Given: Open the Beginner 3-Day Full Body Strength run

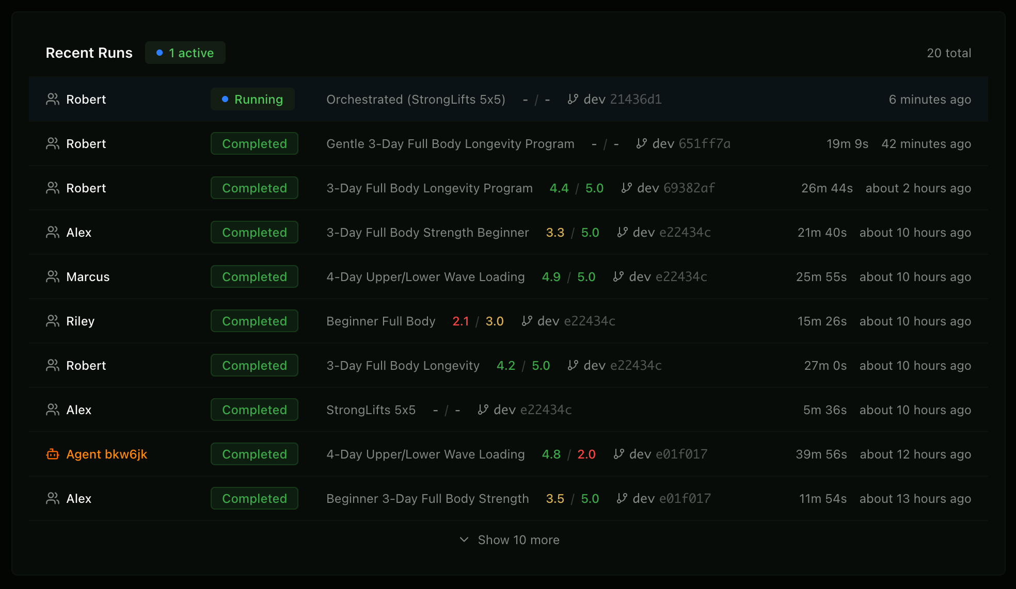Looking at the screenshot, I should (x=509, y=498).
